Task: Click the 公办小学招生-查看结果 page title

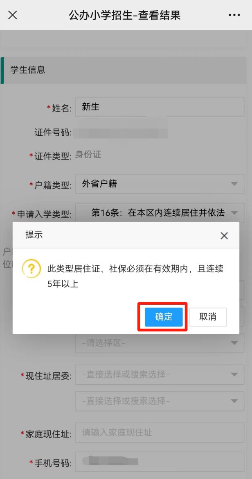Action: tap(125, 15)
